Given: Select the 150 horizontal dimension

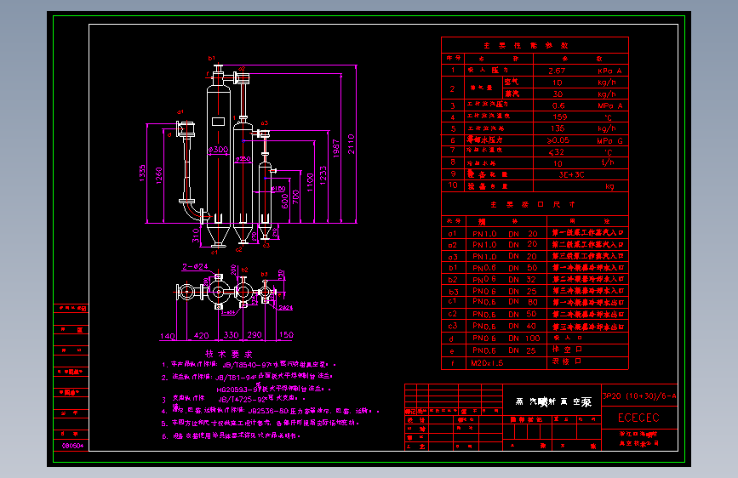Looking at the screenshot, I should click(x=286, y=335).
